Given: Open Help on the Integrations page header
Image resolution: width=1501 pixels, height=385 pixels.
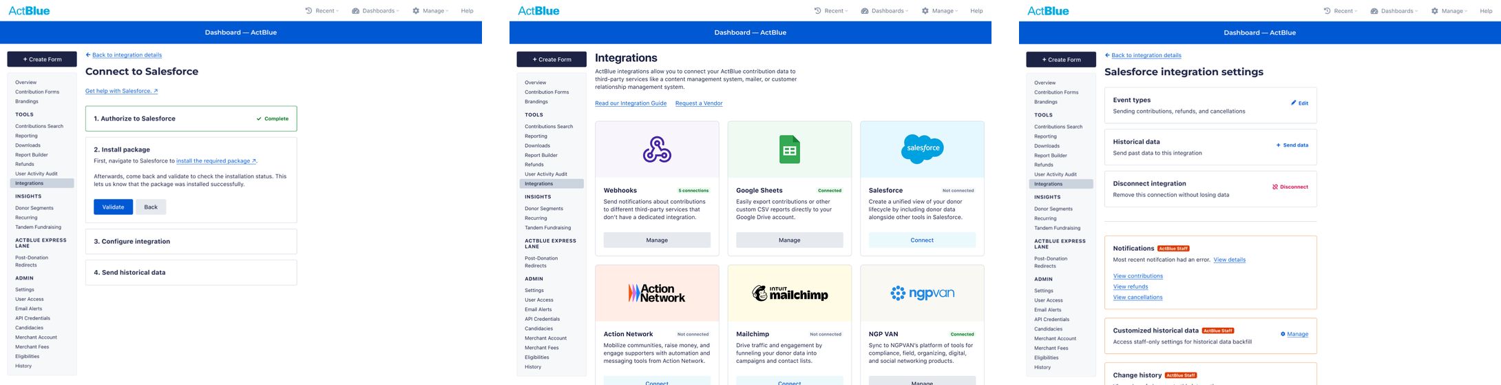Looking at the screenshot, I should (x=976, y=11).
